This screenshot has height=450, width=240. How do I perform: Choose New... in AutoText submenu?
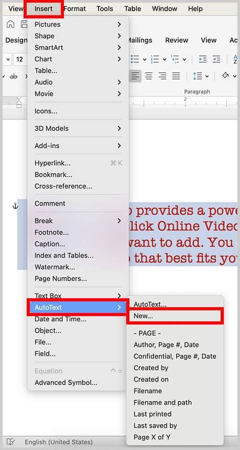click(174, 316)
